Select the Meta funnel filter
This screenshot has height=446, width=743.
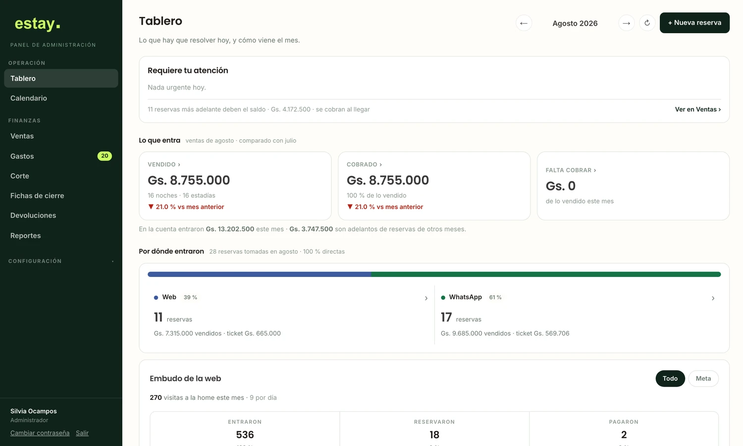[703, 379]
